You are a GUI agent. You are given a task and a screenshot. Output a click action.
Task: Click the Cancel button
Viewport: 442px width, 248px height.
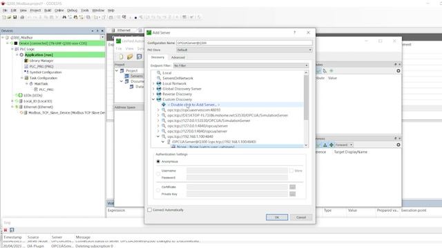pyautogui.click(x=301, y=218)
